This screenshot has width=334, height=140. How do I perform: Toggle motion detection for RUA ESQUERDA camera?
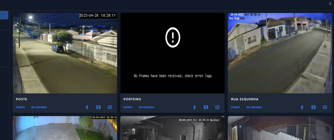tap(302, 107)
